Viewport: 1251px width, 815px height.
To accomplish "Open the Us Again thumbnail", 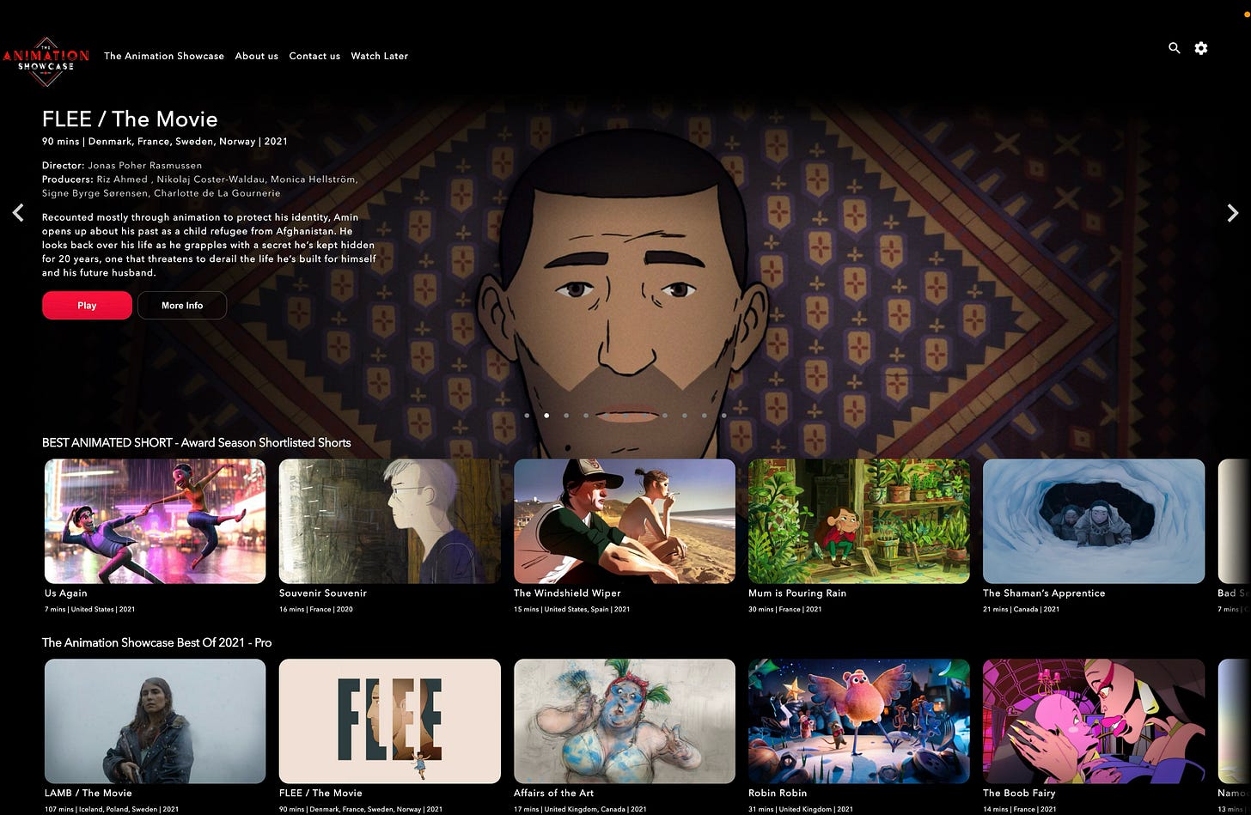I will click(x=156, y=521).
